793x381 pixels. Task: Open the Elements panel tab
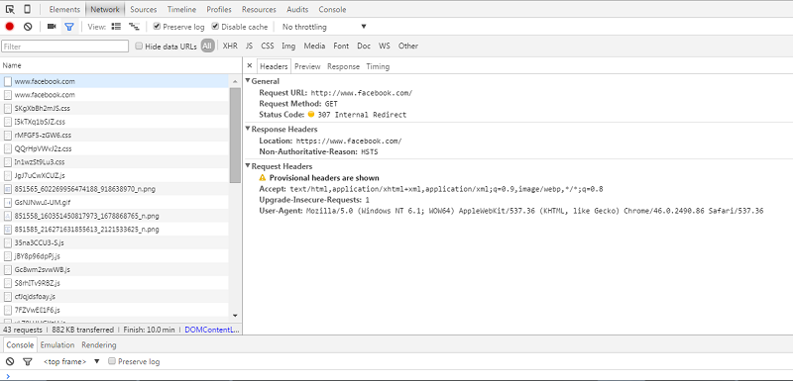coord(64,9)
